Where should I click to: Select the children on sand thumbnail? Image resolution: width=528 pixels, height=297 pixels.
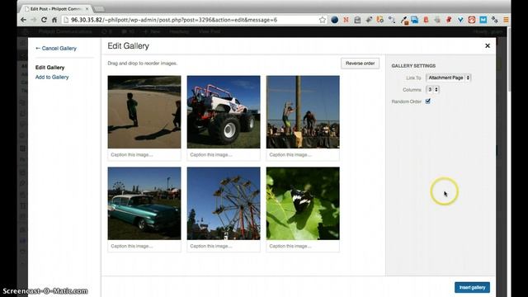[144, 112]
